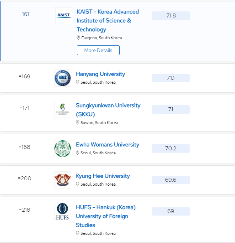Select rank =200 for Kyung Hee University
Viewport: 235px width, 243px height.
[x=25, y=179]
